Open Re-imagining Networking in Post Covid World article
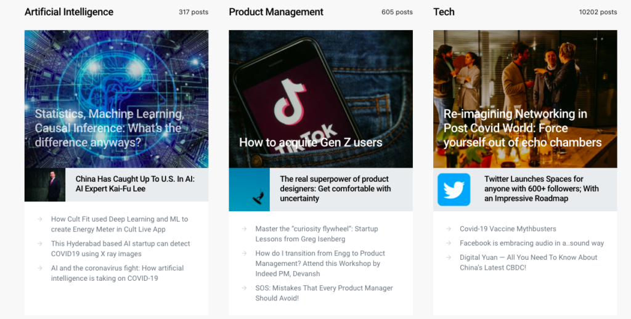The height and width of the screenshot is (319, 631). tap(523, 128)
